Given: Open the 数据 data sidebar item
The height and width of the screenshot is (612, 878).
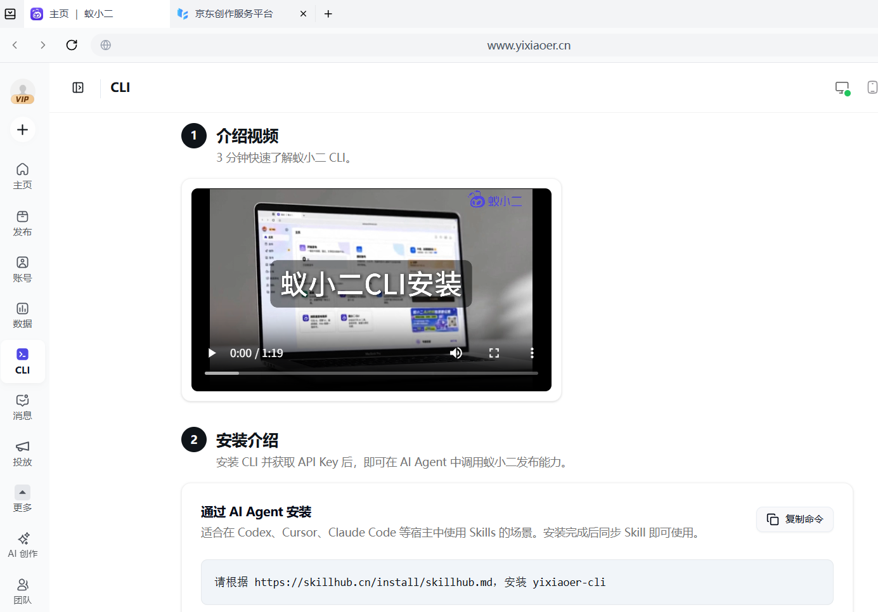Looking at the screenshot, I should [22, 315].
